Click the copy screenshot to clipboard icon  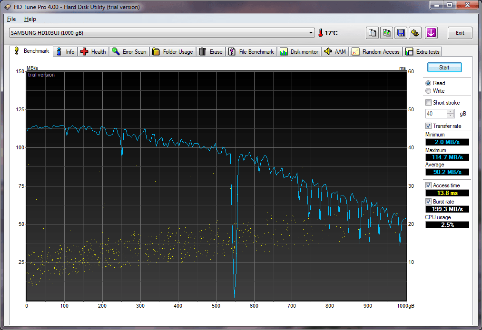pyautogui.click(x=386, y=33)
